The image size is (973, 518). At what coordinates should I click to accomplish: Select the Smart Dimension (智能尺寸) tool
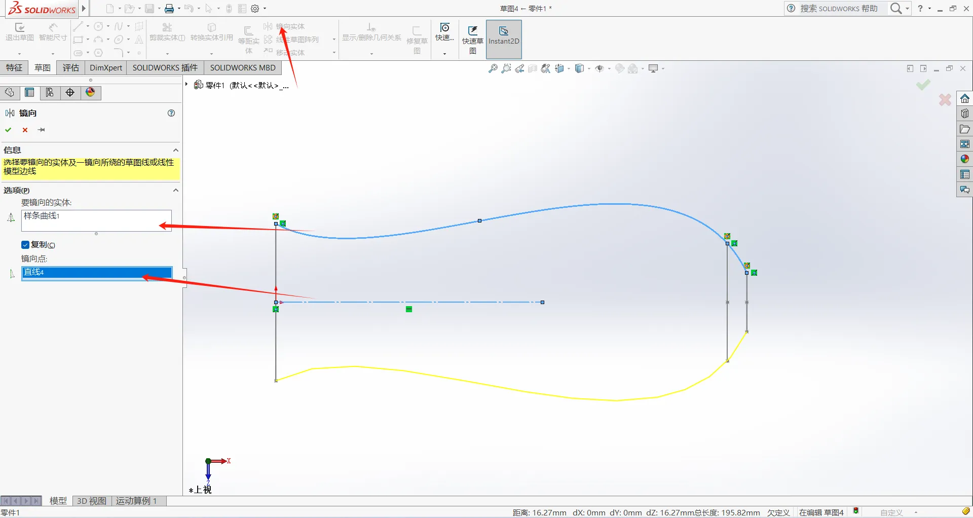click(x=53, y=32)
